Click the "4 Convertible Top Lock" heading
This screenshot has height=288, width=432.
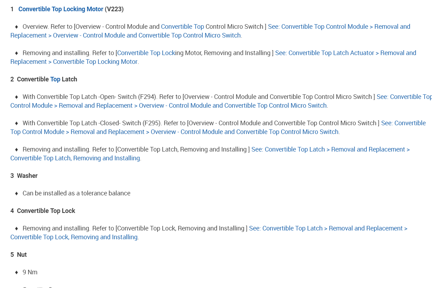click(x=43, y=211)
